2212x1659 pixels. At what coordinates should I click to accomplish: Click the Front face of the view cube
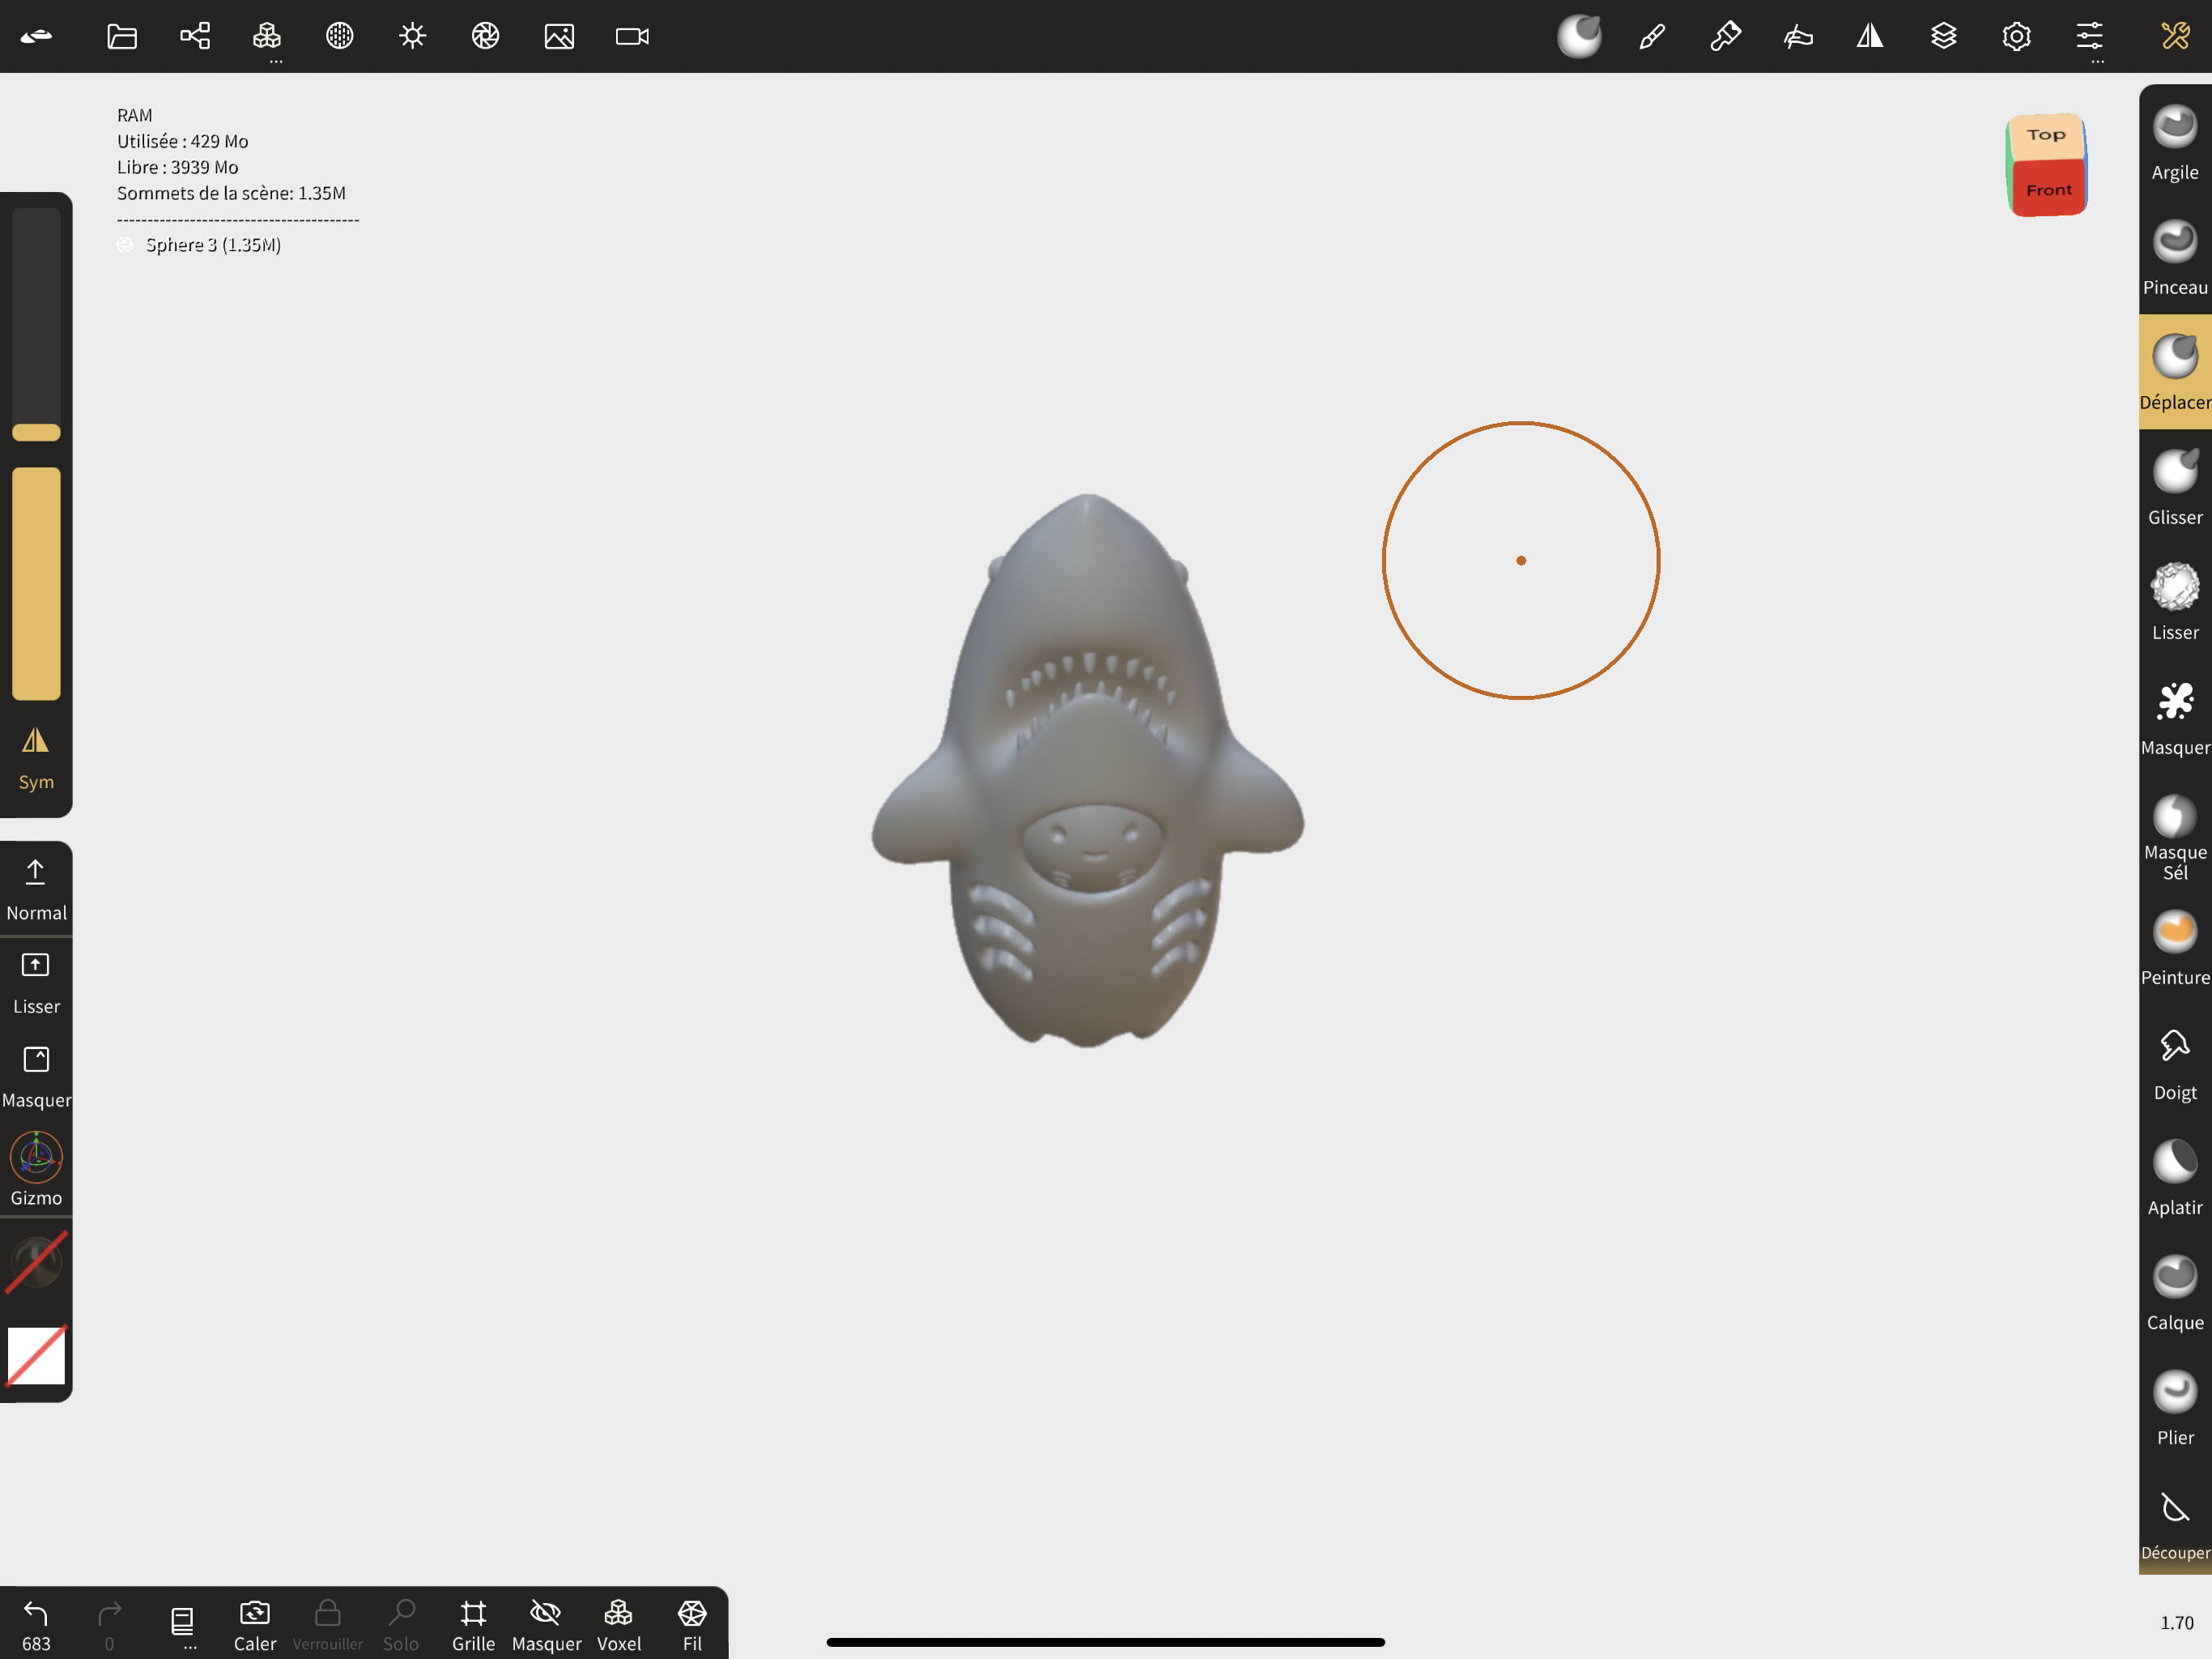tap(2049, 188)
